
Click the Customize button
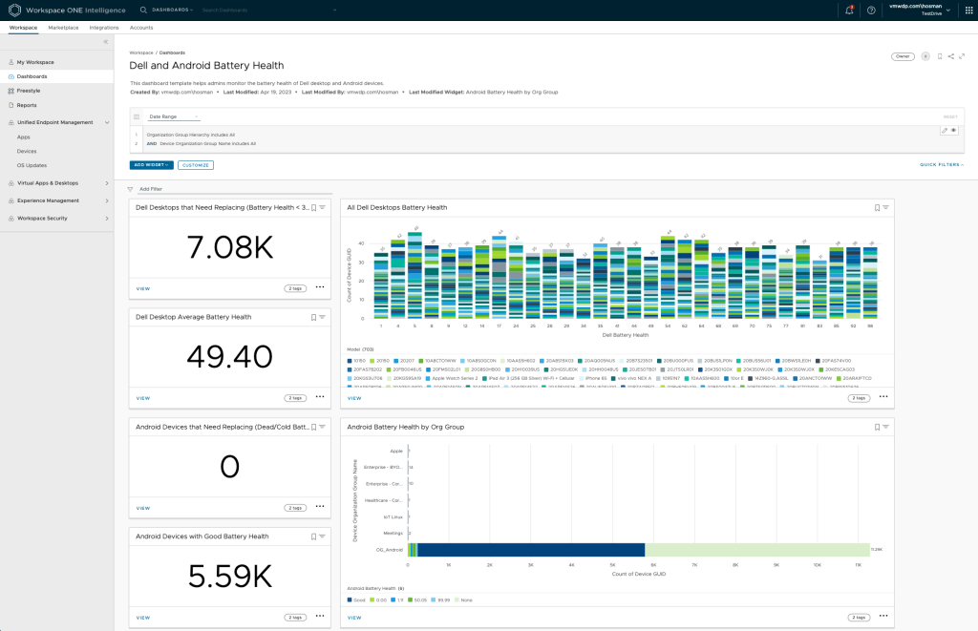(x=196, y=165)
